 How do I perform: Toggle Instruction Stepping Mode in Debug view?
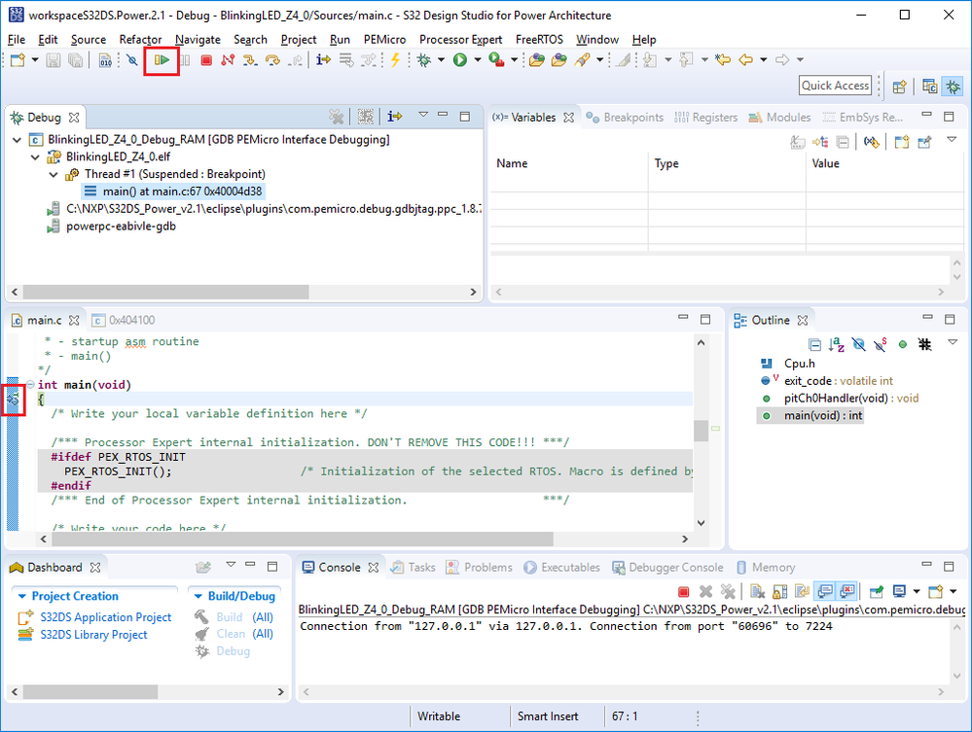[395, 117]
